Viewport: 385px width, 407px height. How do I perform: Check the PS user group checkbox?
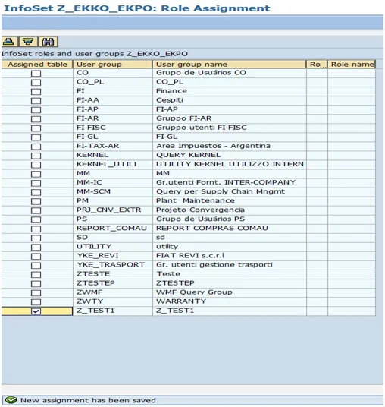(36, 219)
